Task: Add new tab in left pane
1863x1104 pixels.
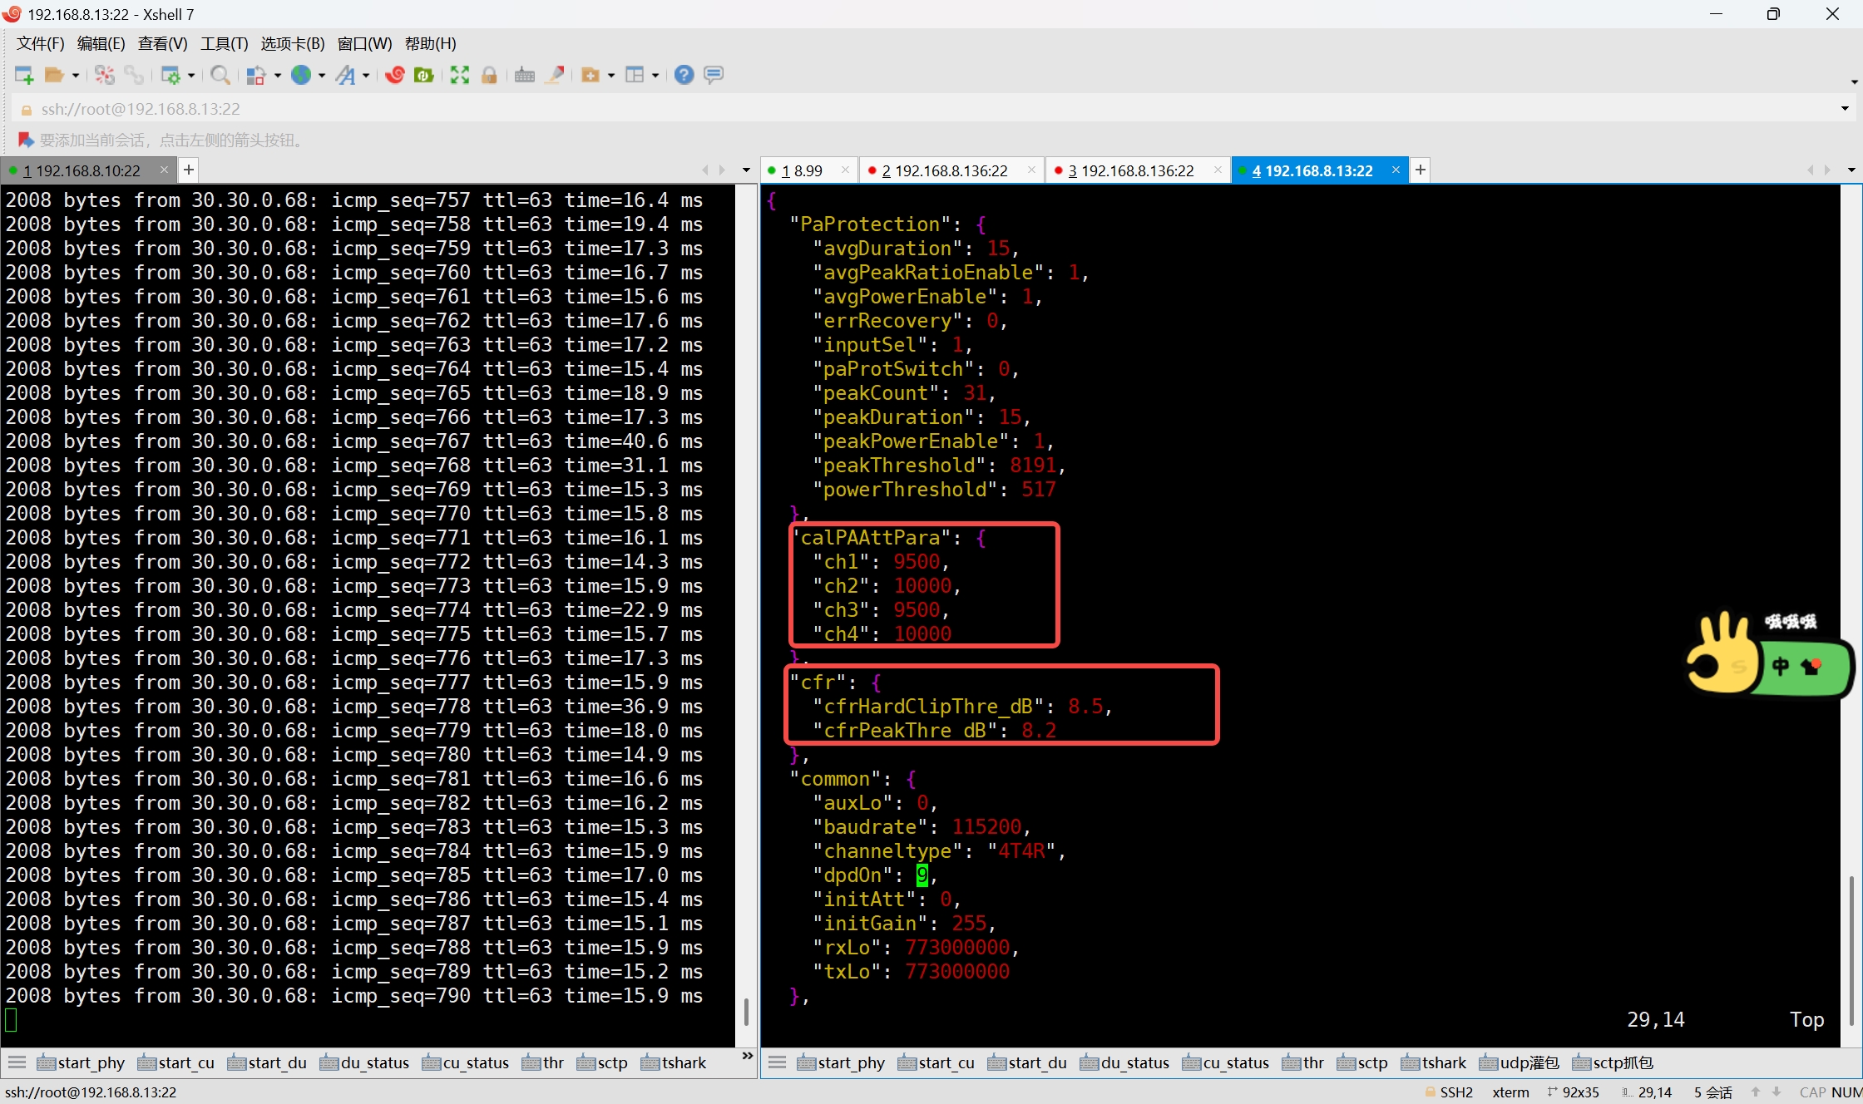Action: [189, 170]
